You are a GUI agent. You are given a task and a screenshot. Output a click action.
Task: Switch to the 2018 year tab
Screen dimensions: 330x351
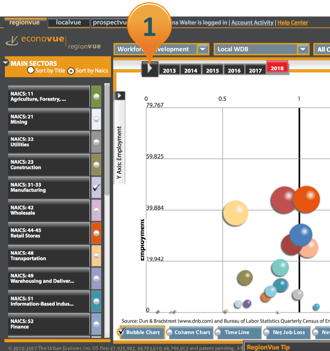point(277,67)
